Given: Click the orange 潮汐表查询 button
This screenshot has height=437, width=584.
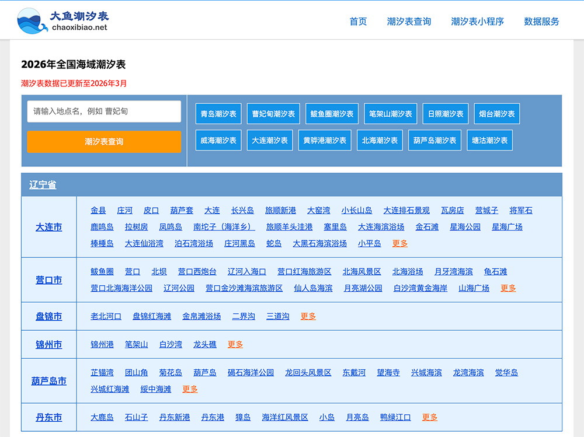Looking at the screenshot, I should [x=104, y=141].
